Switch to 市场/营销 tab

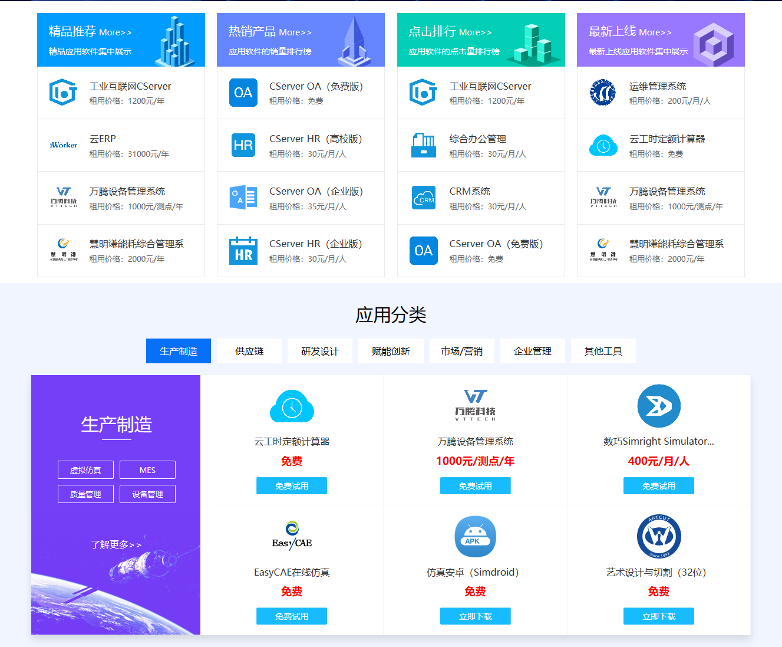point(462,351)
